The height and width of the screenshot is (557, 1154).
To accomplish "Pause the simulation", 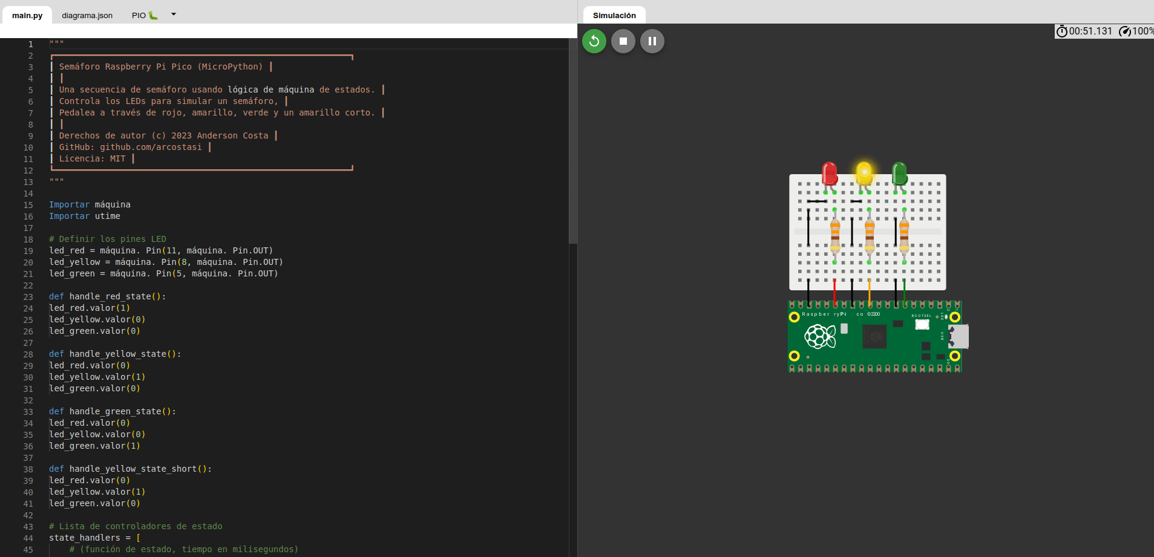I will (652, 41).
